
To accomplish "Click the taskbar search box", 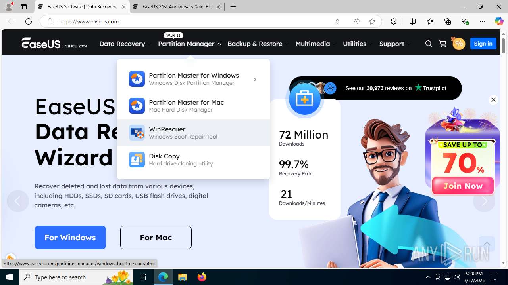I will (x=76, y=277).
